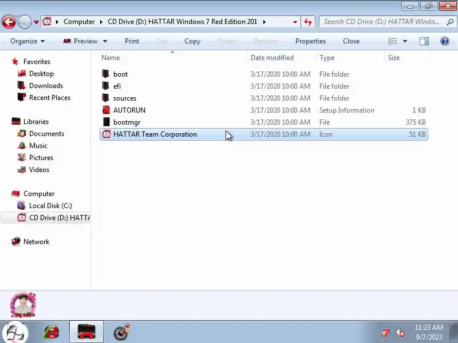
Task: Click the AUTORUN file name
Action: (x=129, y=110)
